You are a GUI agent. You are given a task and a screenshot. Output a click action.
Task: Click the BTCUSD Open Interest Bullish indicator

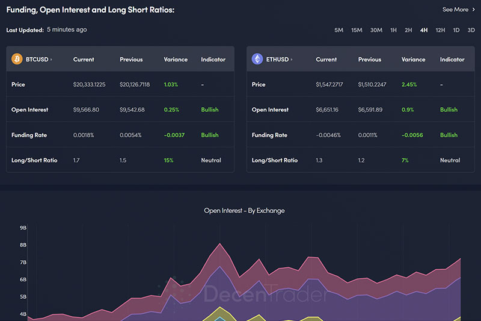[210, 110]
